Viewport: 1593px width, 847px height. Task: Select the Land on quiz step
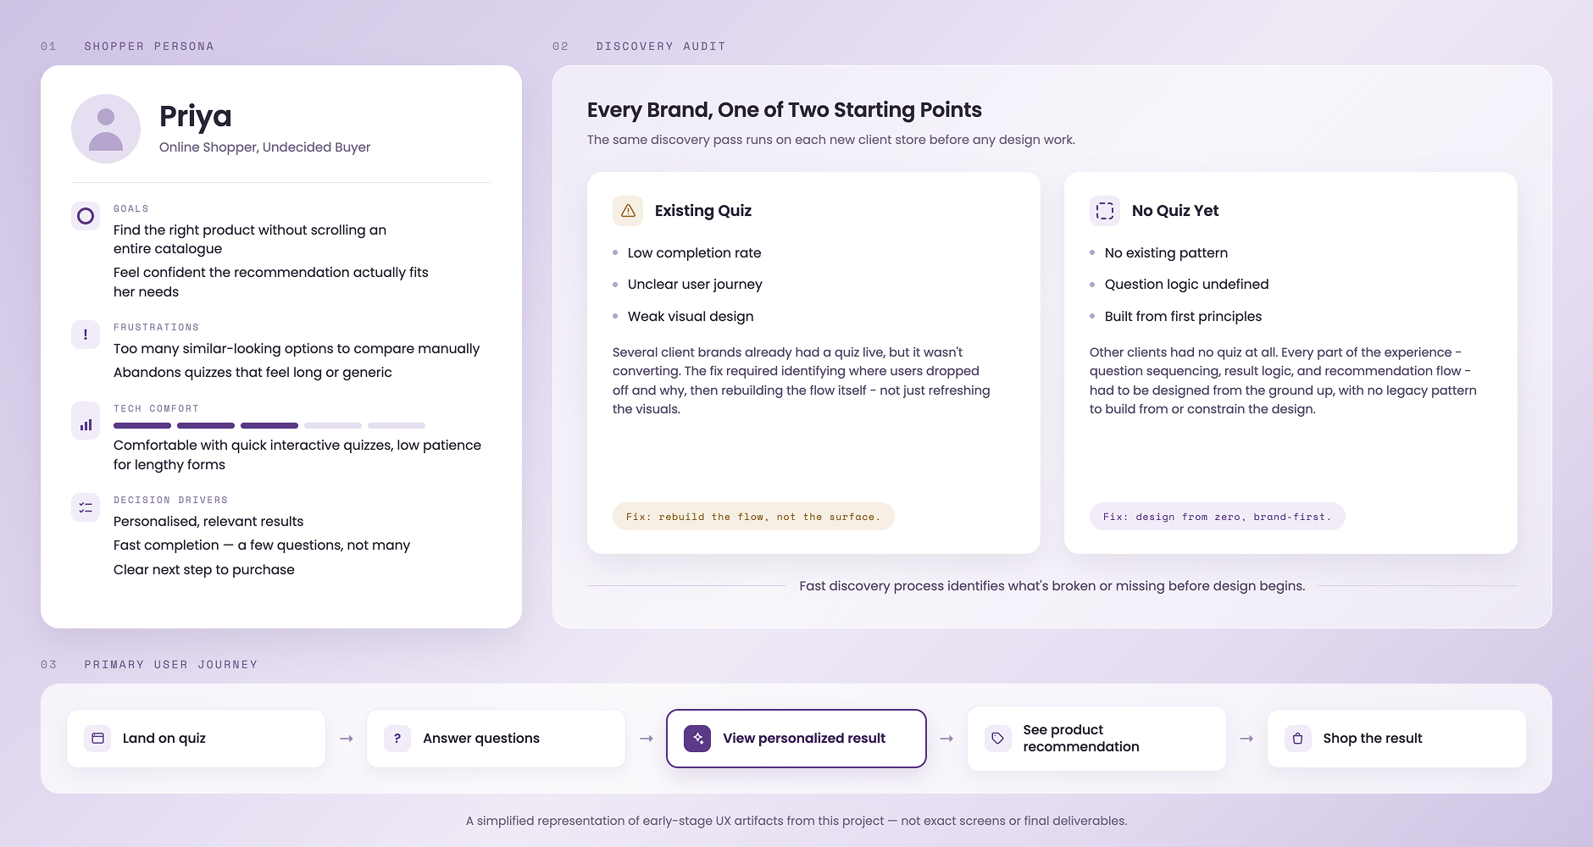coord(196,739)
